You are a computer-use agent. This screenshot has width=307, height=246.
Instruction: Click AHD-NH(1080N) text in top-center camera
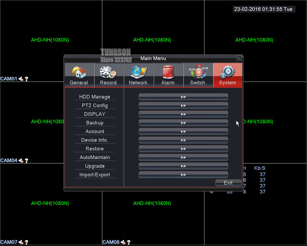pyautogui.click(x=152, y=40)
